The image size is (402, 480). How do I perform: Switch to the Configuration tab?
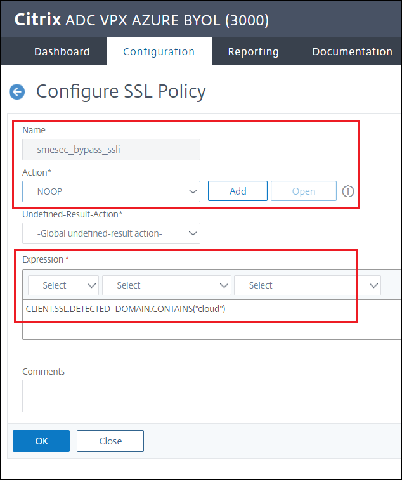pyautogui.click(x=159, y=52)
